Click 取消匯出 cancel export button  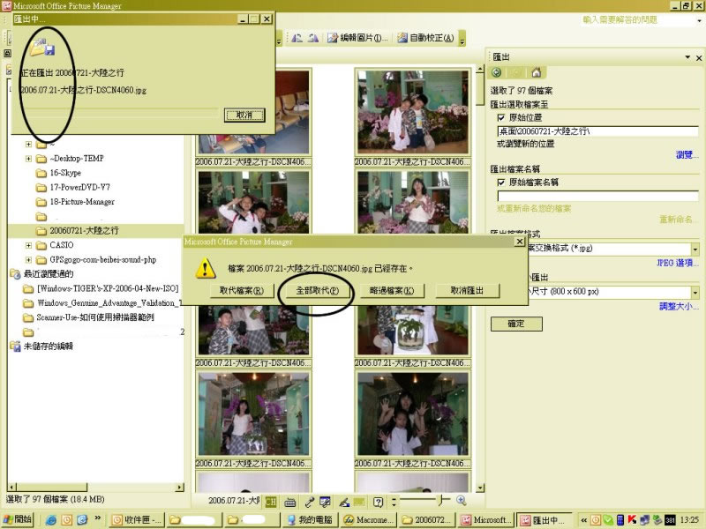tap(468, 291)
